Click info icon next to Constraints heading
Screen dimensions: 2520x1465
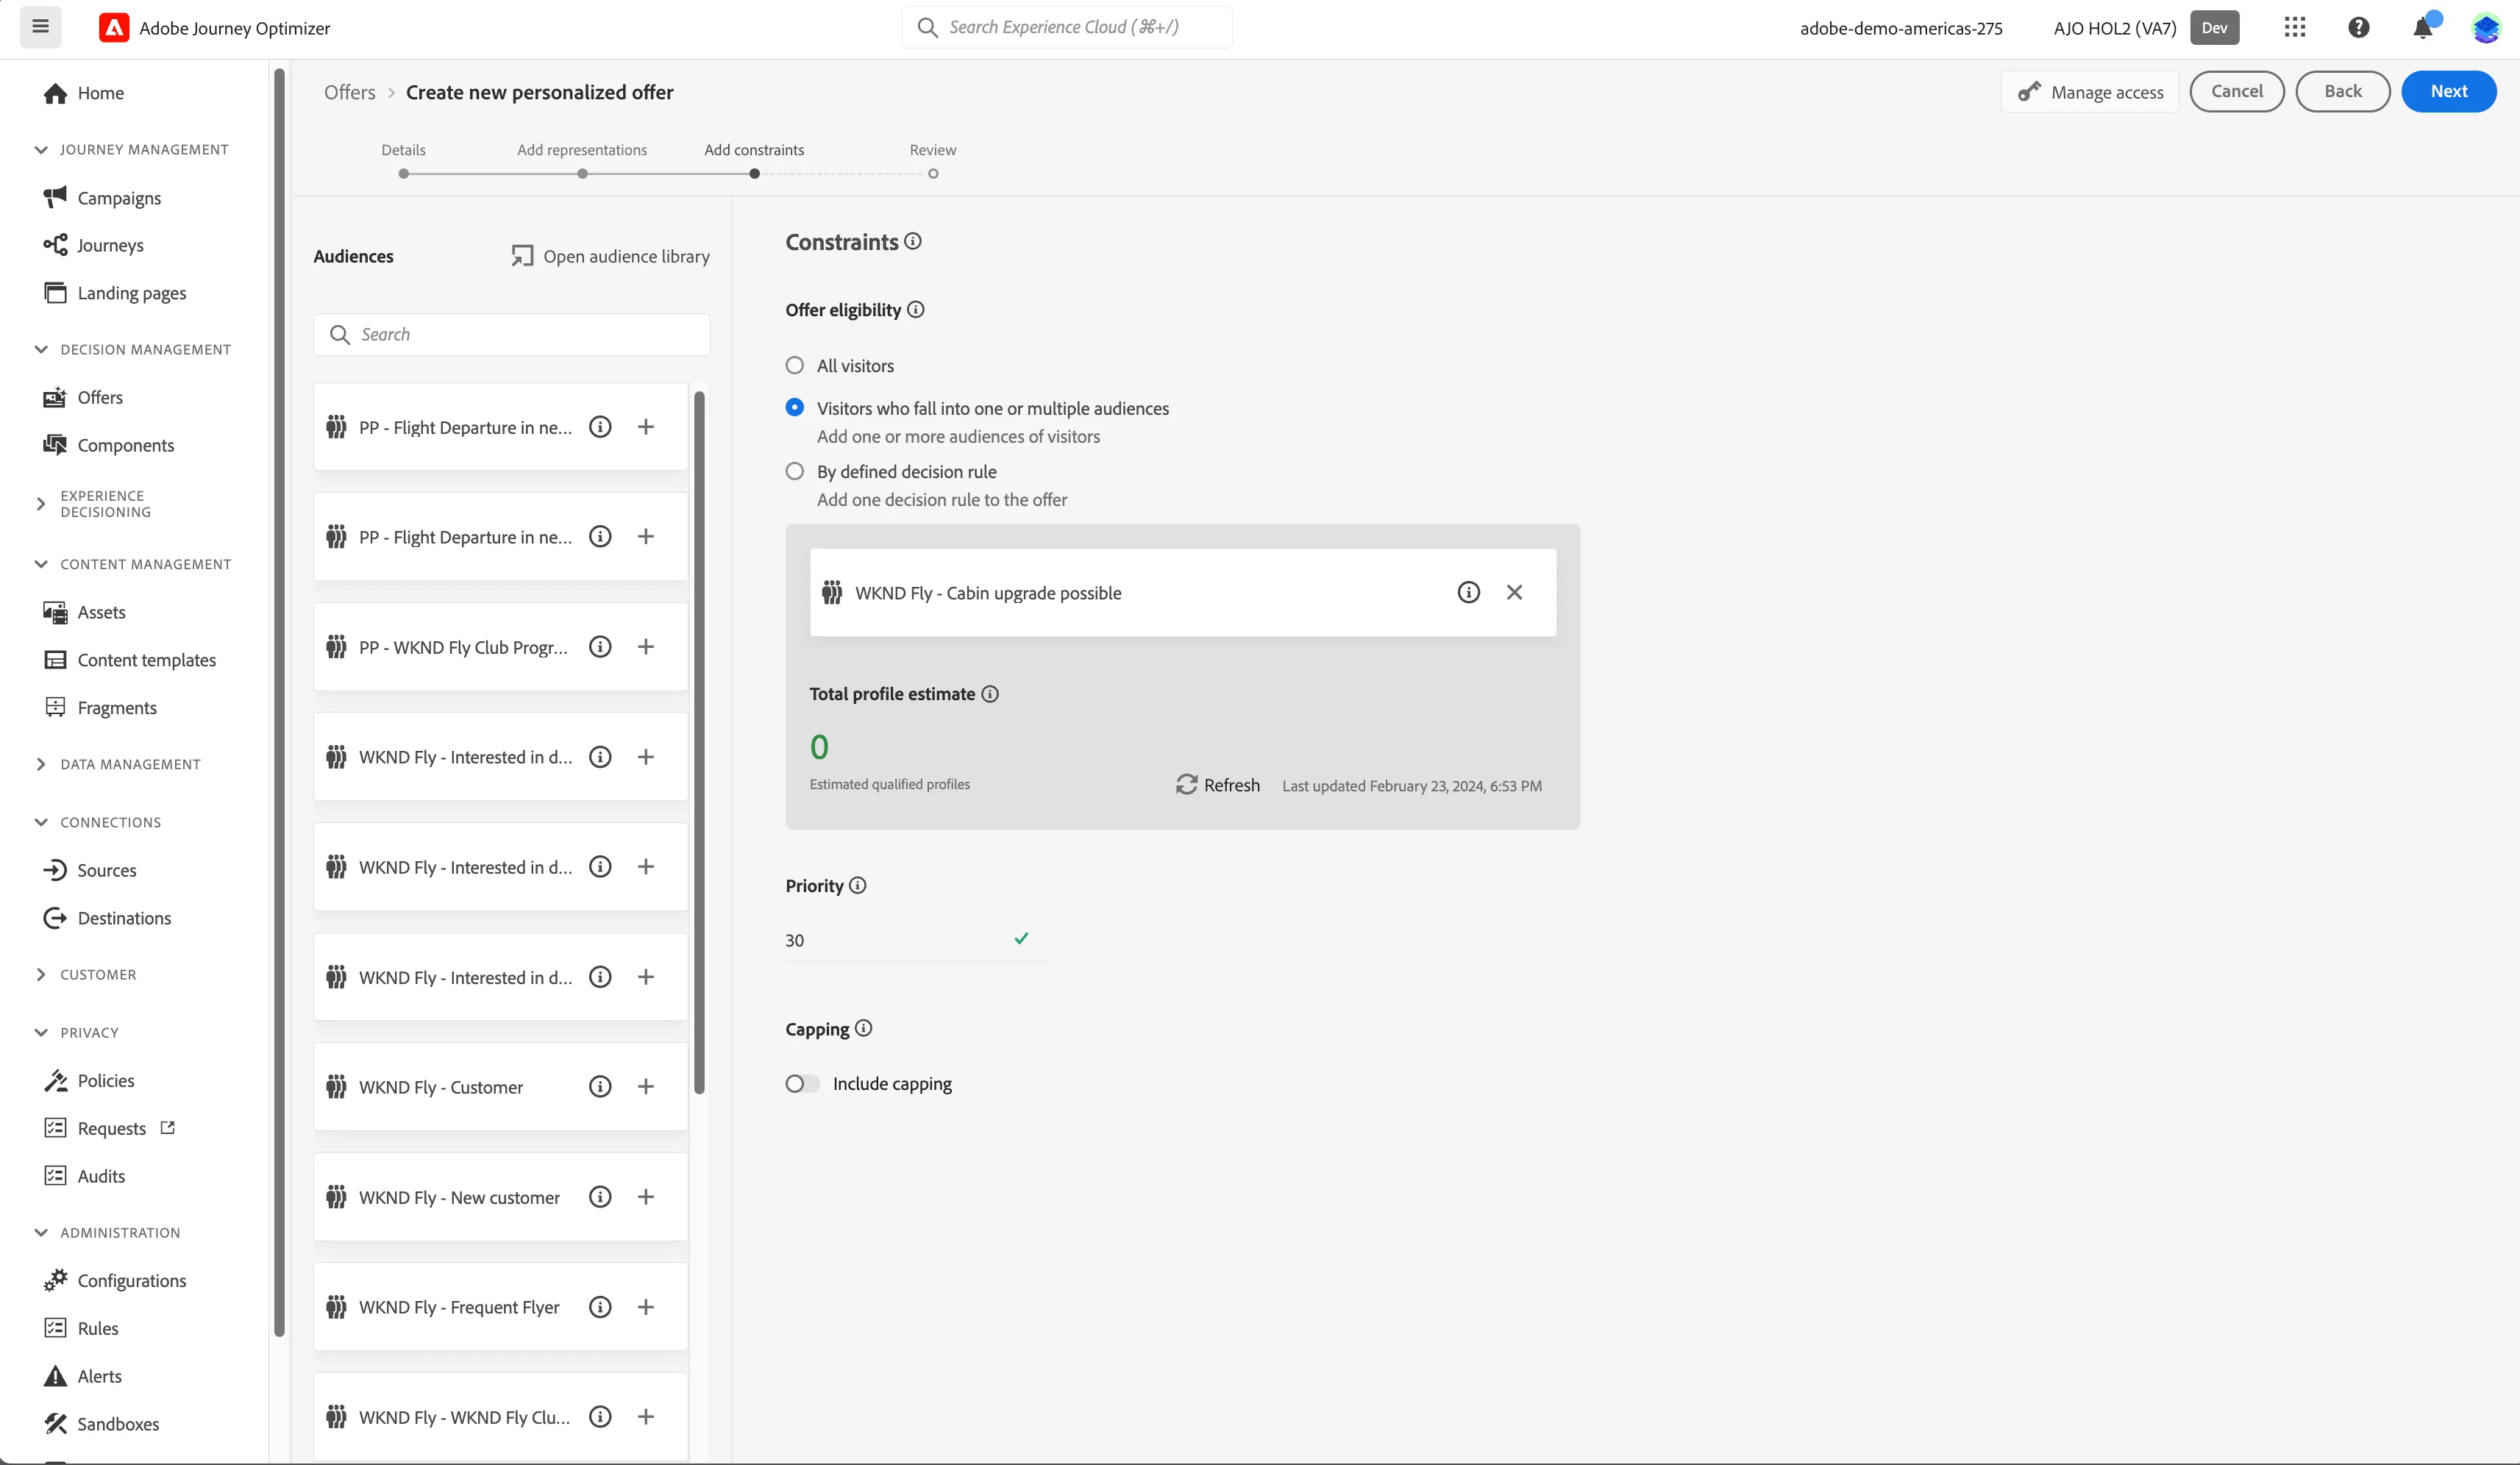coord(913,241)
